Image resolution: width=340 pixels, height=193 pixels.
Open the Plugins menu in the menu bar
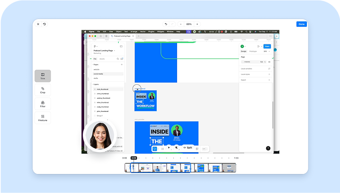(151, 32)
